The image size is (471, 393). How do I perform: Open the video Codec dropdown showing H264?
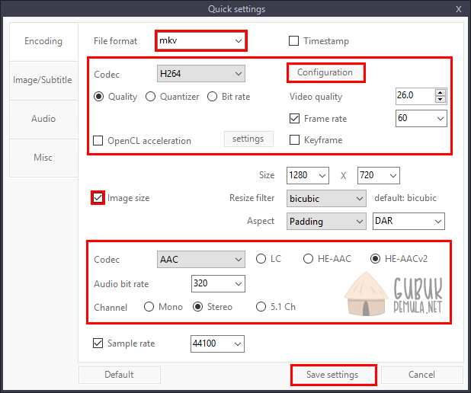coord(201,74)
